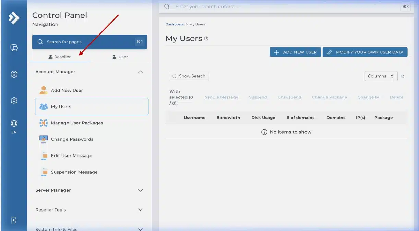Switch to the User tab
Image resolution: width=419 pixels, height=231 pixels.
(120, 57)
